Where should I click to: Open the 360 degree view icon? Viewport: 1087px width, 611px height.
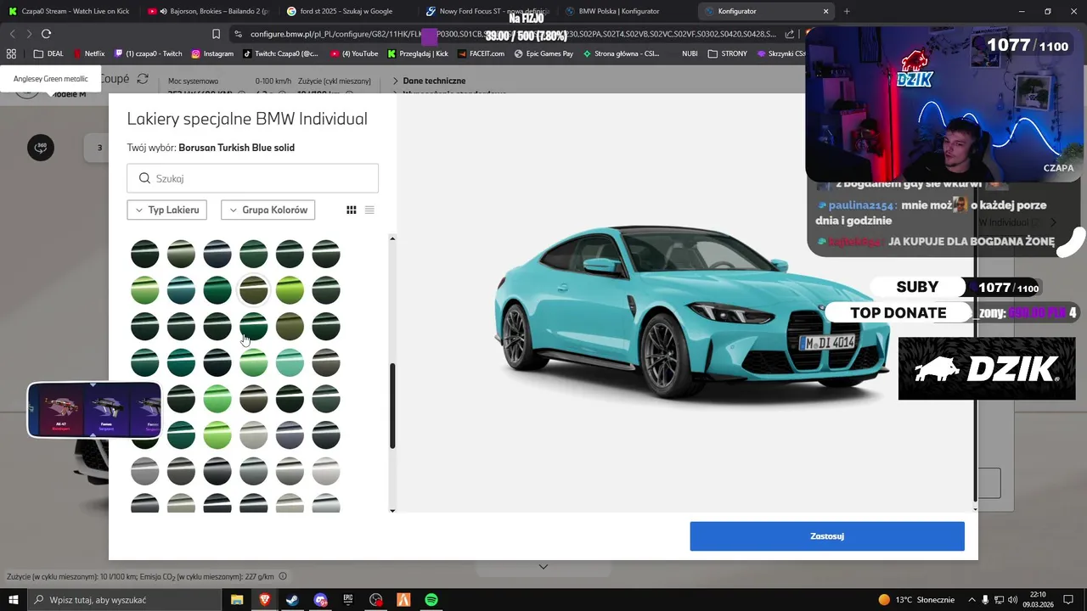41,148
